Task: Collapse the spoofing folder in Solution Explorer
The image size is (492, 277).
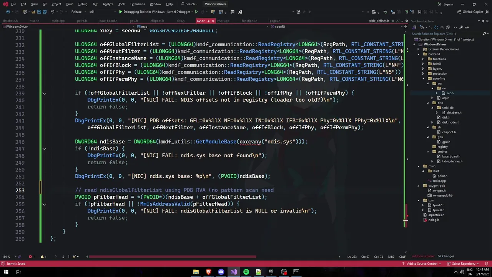Action: 423,78
